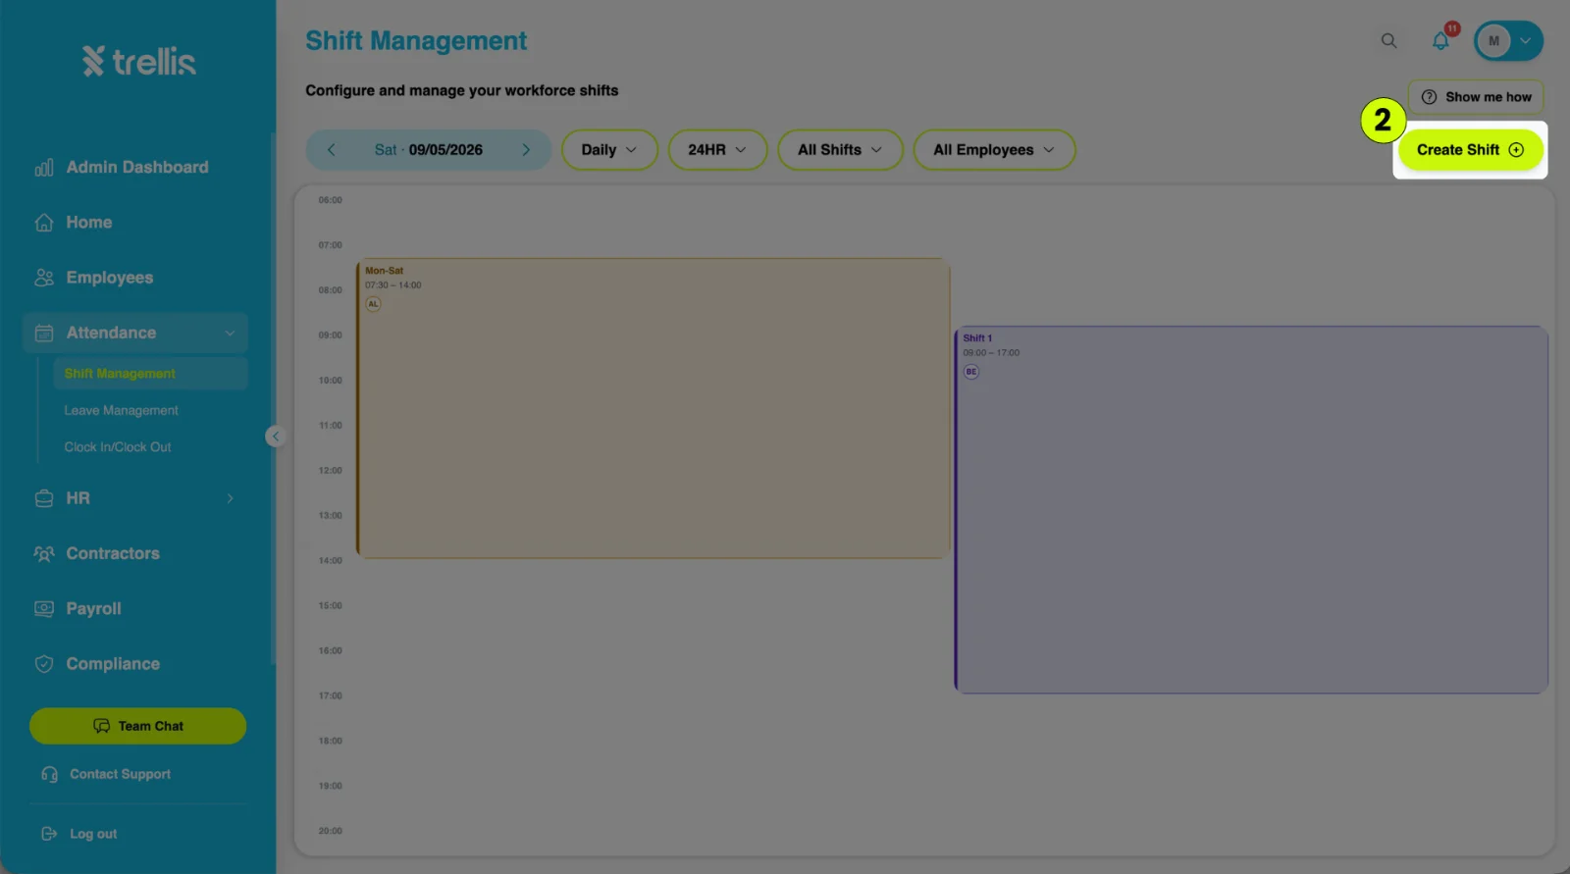
Task: Open the All Employees filter dropdown
Action: click(x=994, y=150)
